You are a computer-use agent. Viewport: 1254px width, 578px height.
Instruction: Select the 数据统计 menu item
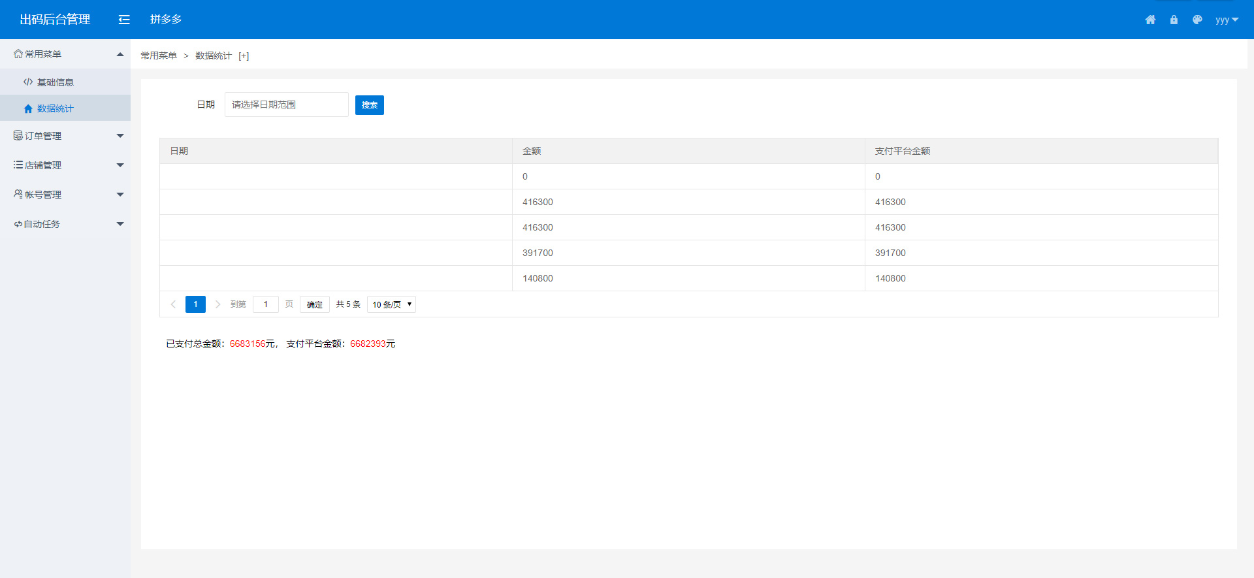click(x=56, y=108)
